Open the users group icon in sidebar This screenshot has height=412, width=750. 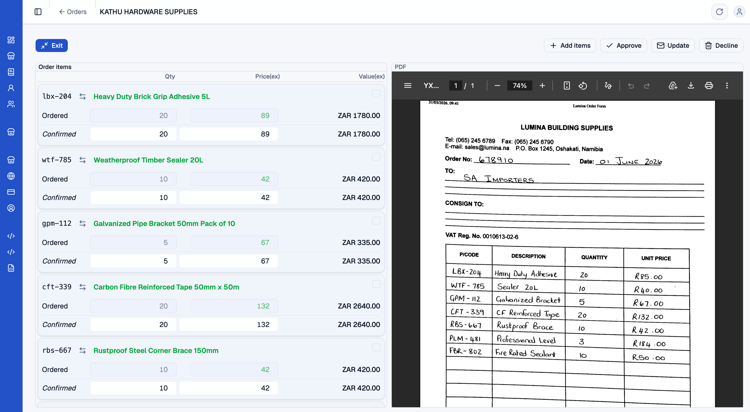pos(11,104)
